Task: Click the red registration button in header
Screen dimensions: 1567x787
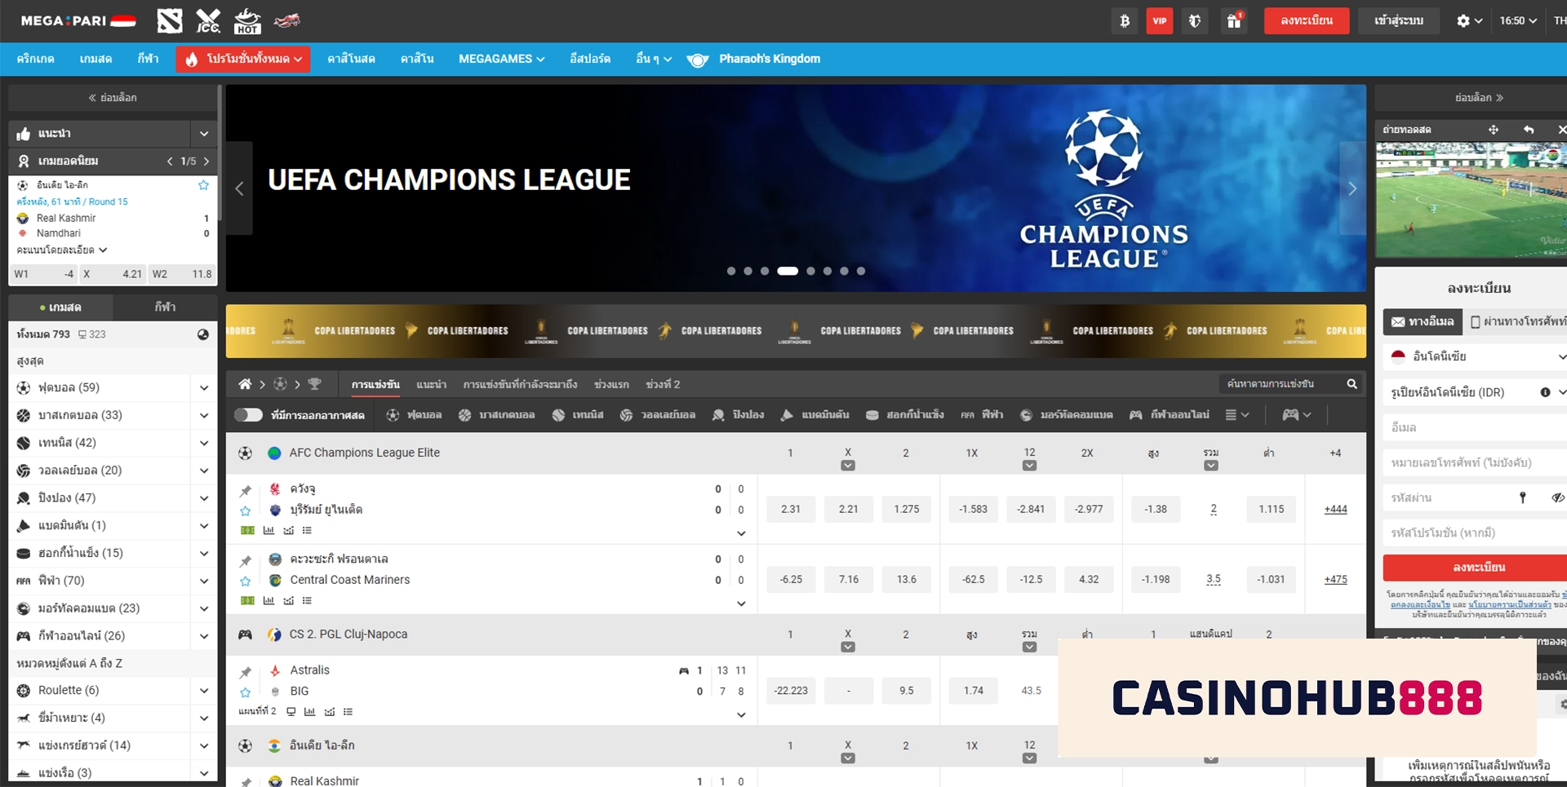Action: (x=1307, y=21)
